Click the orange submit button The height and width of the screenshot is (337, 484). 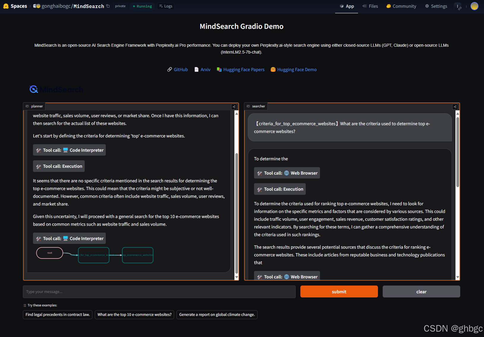pos(339,291)
